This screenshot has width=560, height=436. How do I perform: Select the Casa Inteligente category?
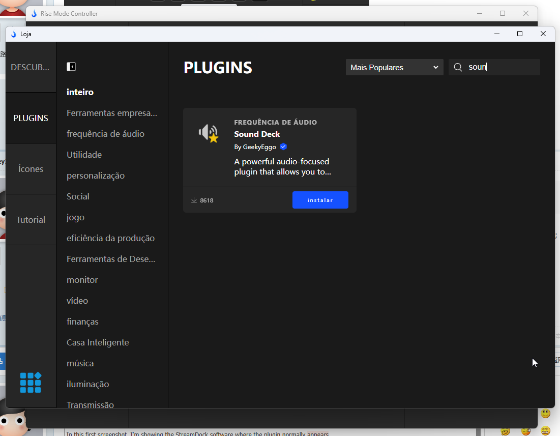tap(98, 342)
